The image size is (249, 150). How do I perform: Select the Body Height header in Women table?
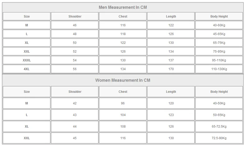coord(219,92)
